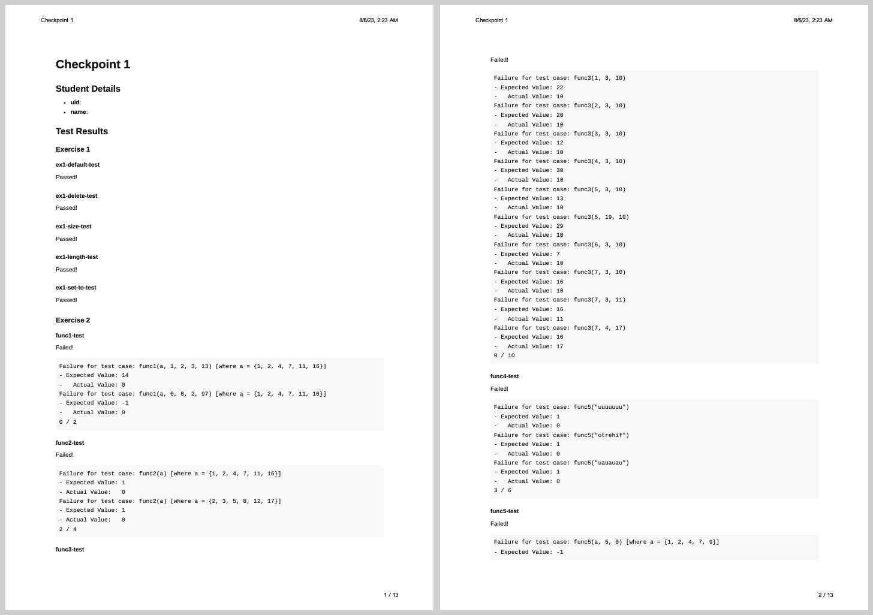Click the uid bullet item
Viewport: 873px width, 615px height.
pos(76,103)
